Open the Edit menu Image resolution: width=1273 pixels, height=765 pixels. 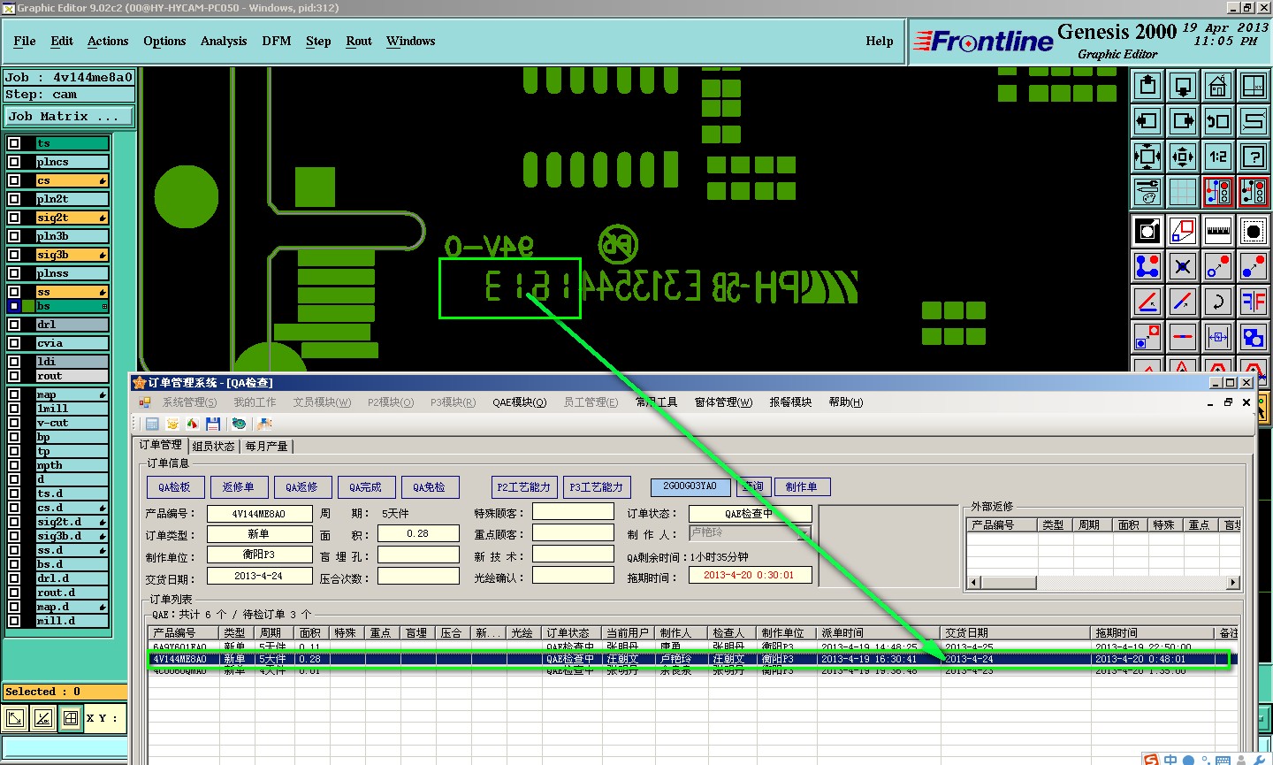tap(62, 41)
